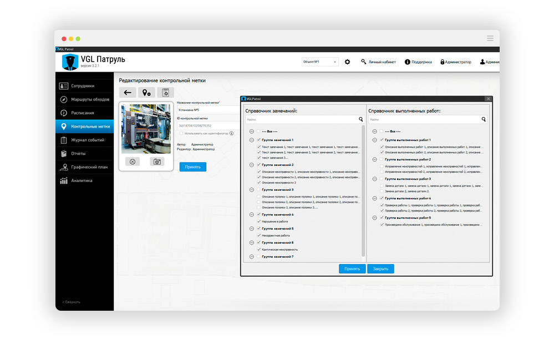Screen dimensions: 554x344
Task: Open Отчеты icon in sidebar
Action: pyautogui.click(x=64, y=154)
